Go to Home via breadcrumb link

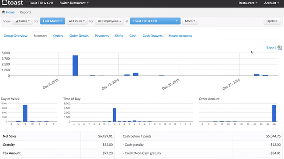(10, 12)
